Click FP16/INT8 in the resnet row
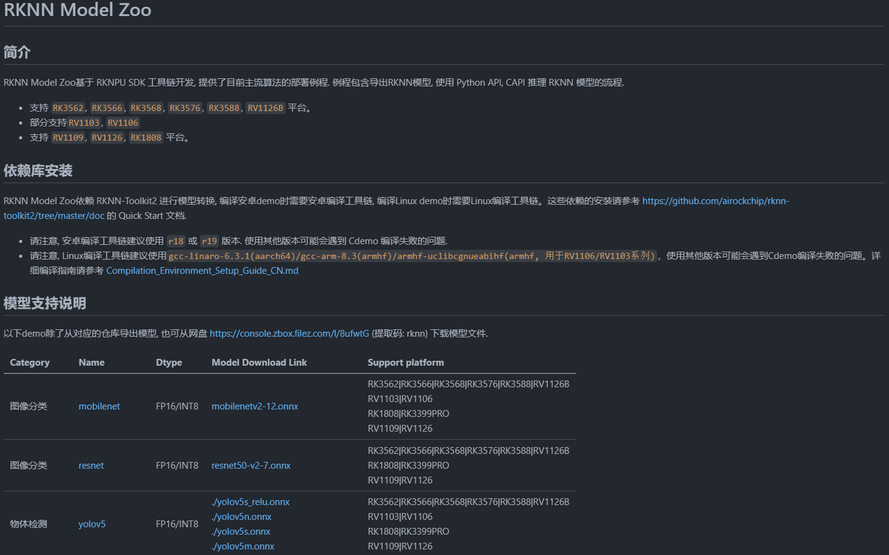The height and width of the screenshot is (555, 889). click(177, 466)
